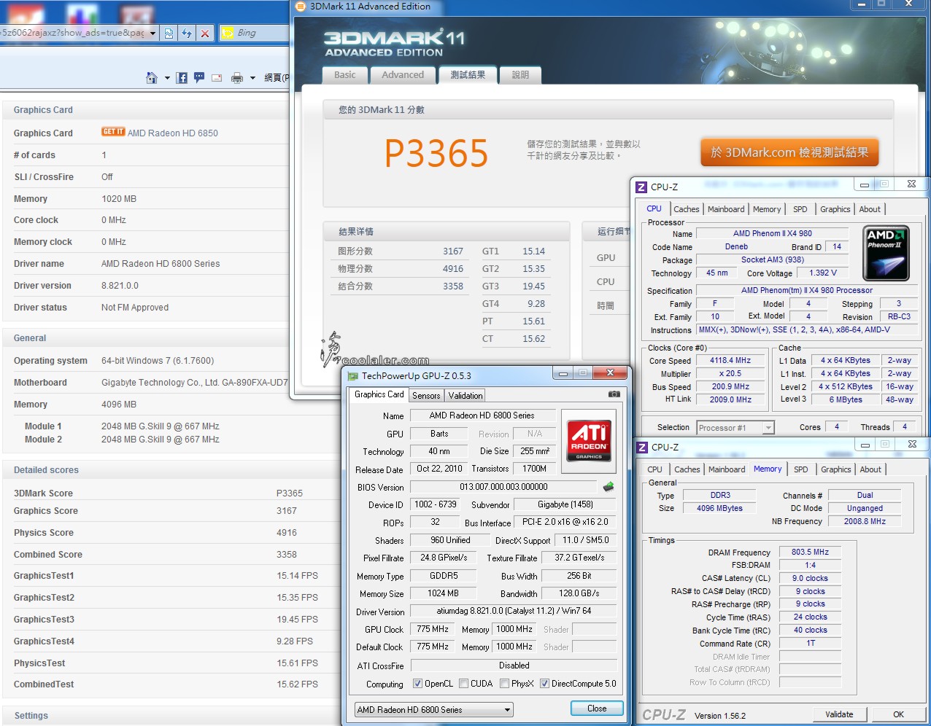Toggle the OpenCL checkbox in GPU-Z

click(417, 684)
